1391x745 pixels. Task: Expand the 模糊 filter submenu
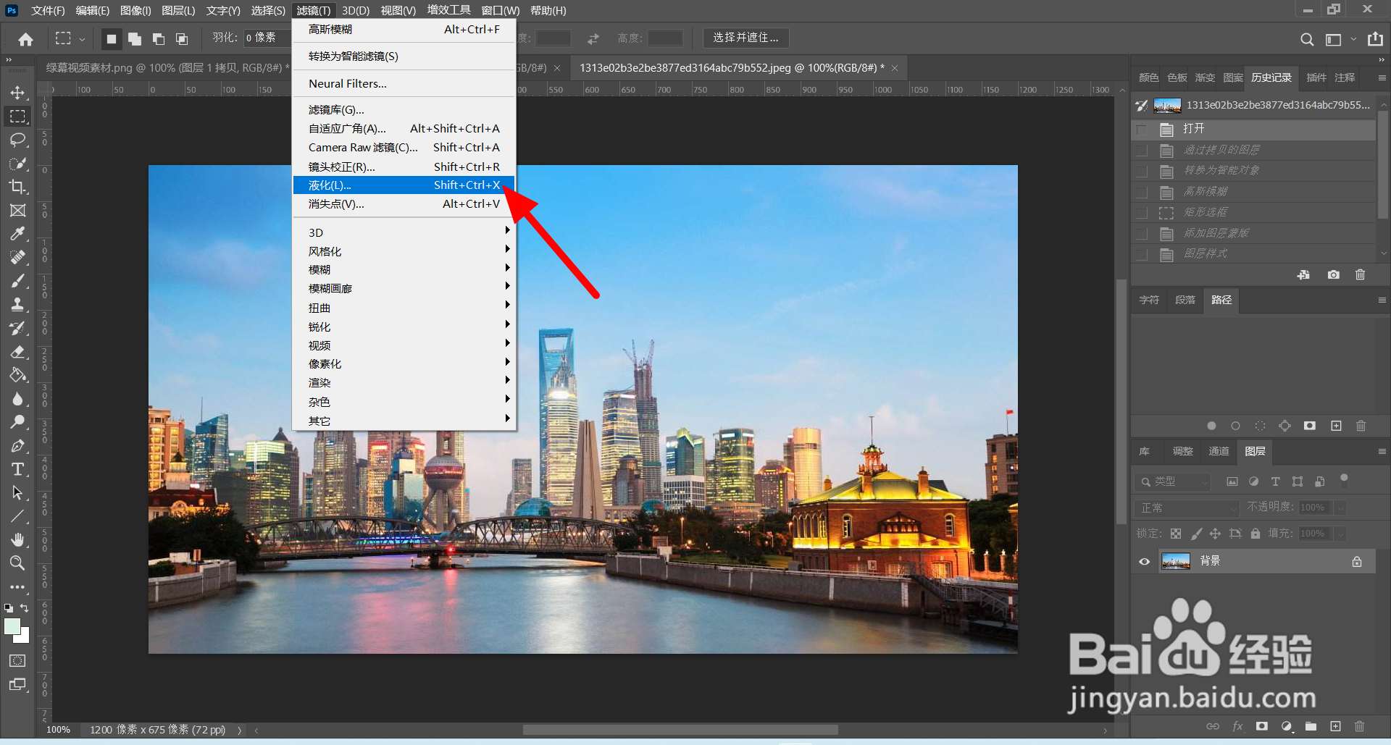click(x=404, y=269)
